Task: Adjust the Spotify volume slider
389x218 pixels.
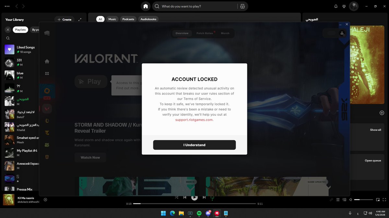Action: [x=363, y=200]
